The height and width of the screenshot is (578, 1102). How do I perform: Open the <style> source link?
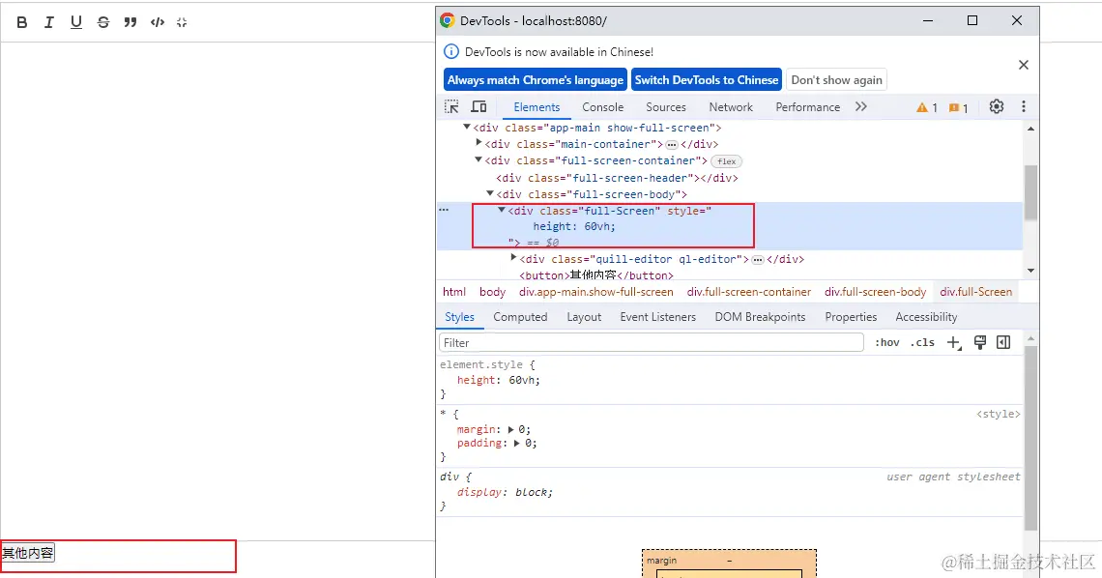pyautogui.click(x=998, y=414)
